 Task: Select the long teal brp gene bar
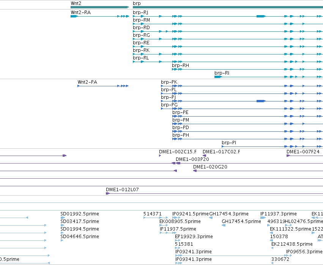228,7
